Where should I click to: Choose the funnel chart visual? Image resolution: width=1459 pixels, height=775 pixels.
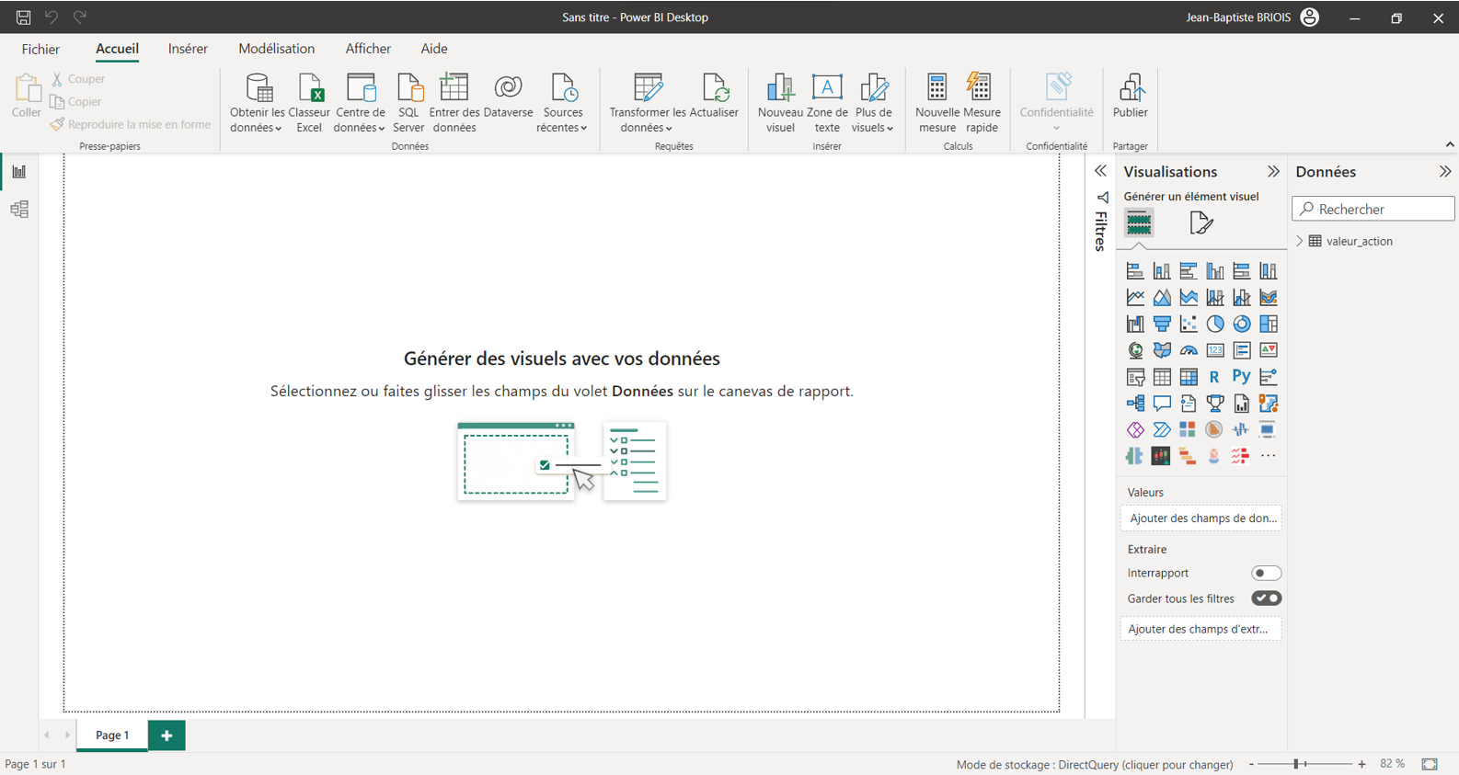1162,324
